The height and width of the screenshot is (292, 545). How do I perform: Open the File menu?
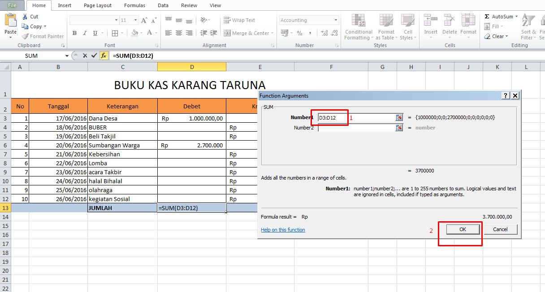[13, 5]
